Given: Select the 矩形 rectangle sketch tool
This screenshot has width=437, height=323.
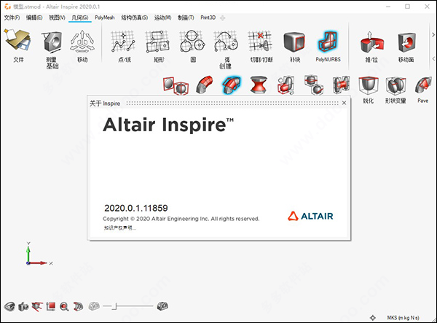Looking at the screenshot, I should tap(157, 42).
